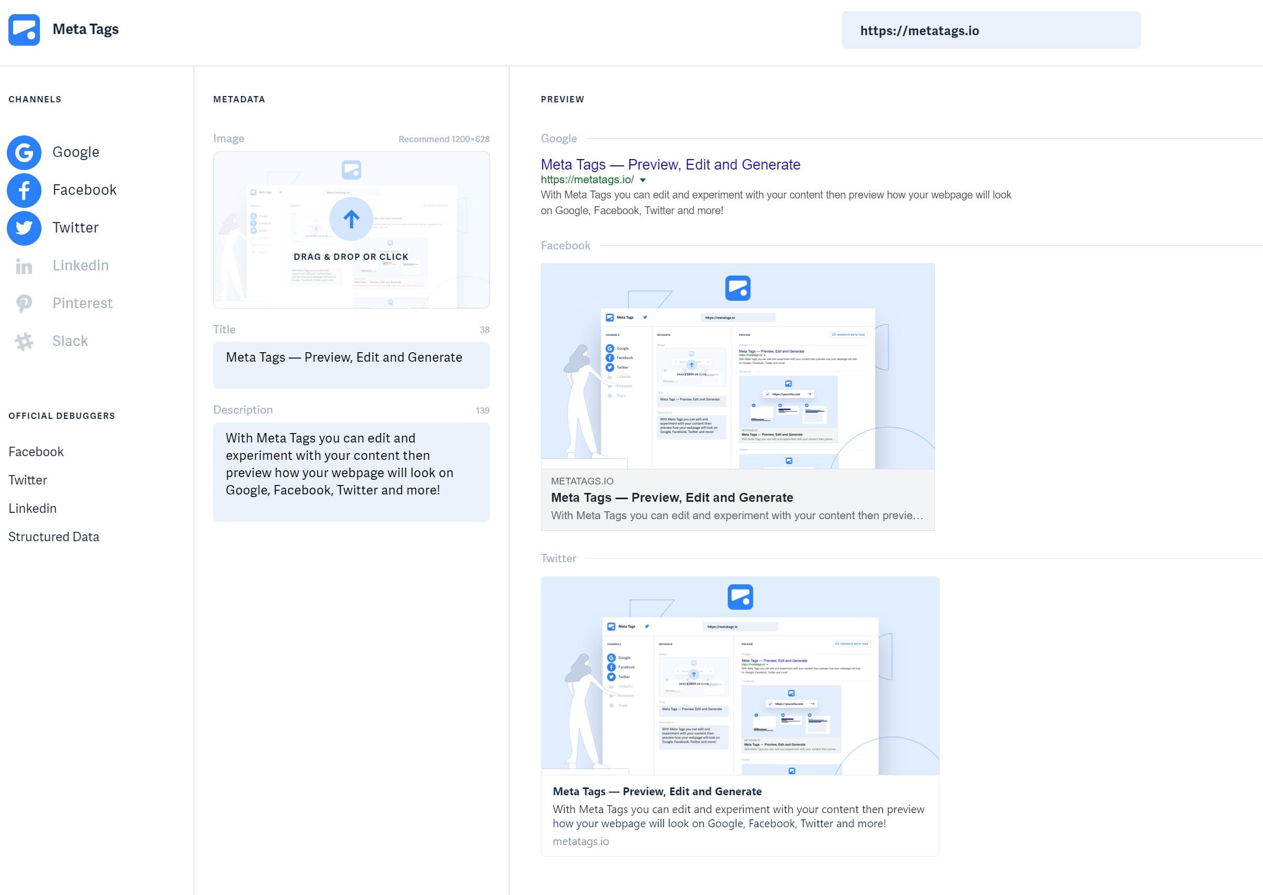Click the title character count 38
Screen dimensions: 1263x895
click(485, 330)
